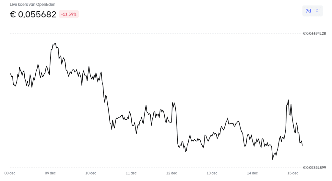
Task: Click the 12 dec date label
Action: click(x=172, y=173)
